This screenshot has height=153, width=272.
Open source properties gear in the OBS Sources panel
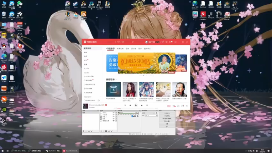(x=106, y=131)
